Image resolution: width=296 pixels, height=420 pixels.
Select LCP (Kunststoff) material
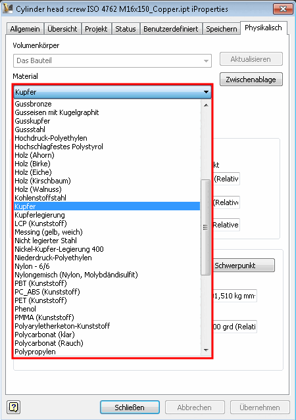(x=107, y=223)
